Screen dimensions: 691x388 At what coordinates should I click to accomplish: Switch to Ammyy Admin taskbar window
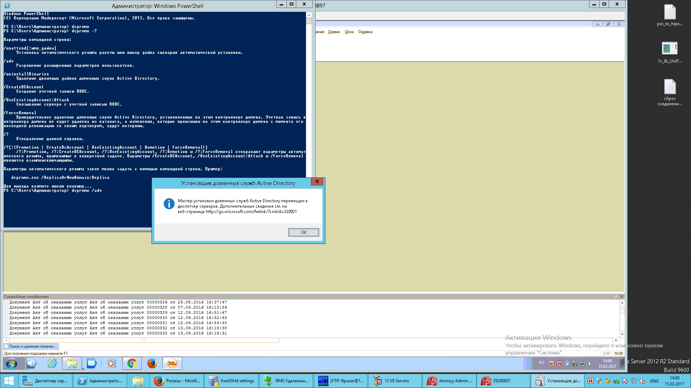pos(450,381)
